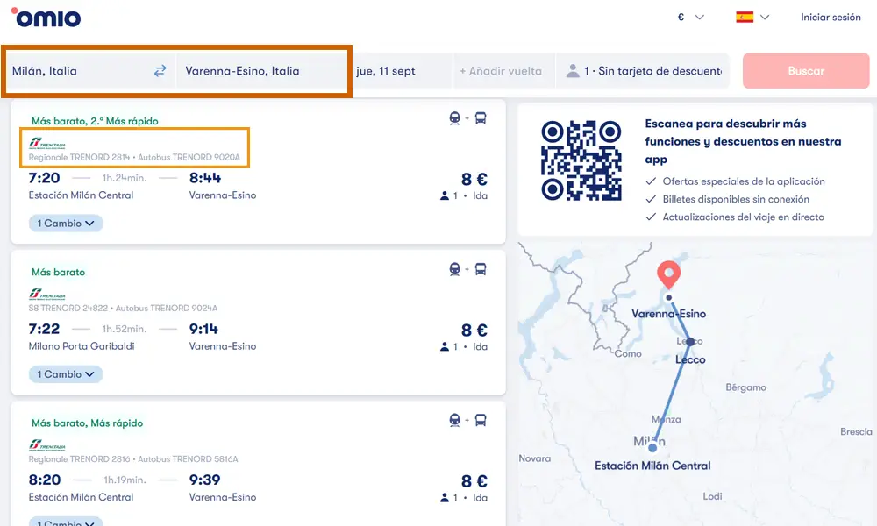Select the 8 € price on 7:22 trip
The image size is (877, 526).
pos(474,331)
